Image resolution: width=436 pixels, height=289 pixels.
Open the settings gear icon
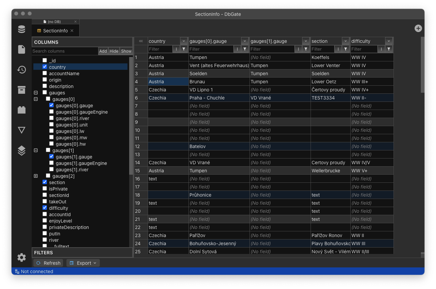tap(22, 258)
